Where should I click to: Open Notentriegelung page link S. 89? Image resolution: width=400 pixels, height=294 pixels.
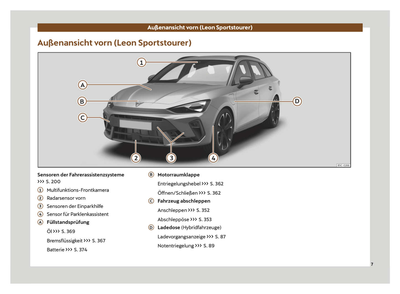(x=209, y=246)
